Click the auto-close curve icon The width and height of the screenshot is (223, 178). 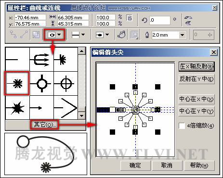121,35
